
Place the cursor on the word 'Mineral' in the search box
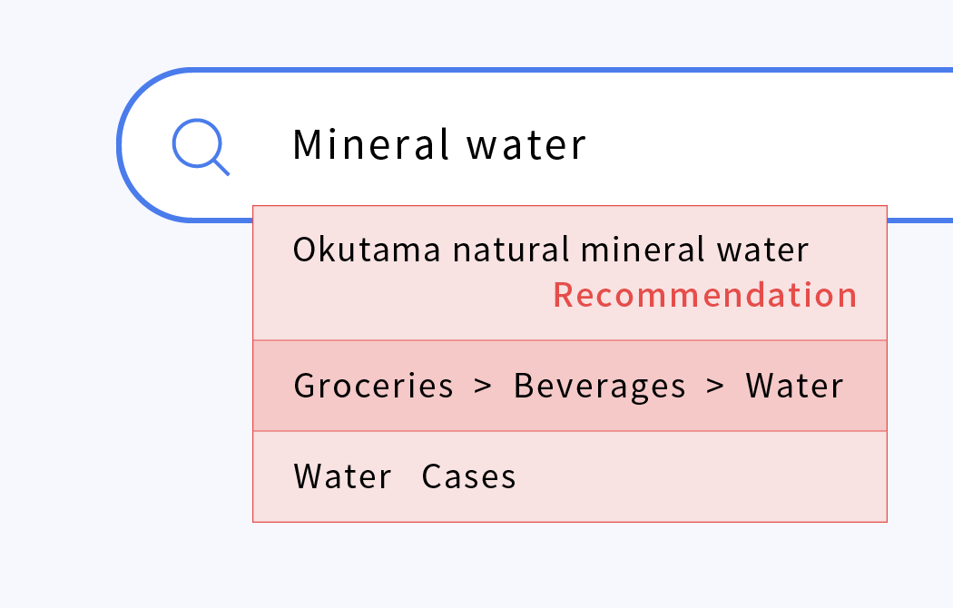pos(371,144)
